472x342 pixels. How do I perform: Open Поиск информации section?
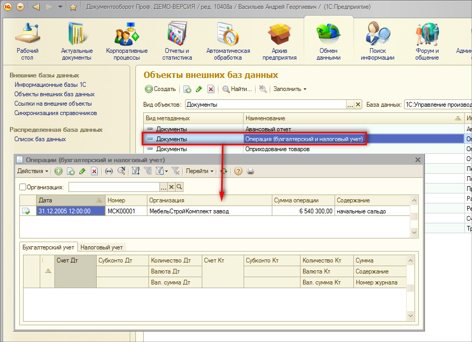(377, 41)
